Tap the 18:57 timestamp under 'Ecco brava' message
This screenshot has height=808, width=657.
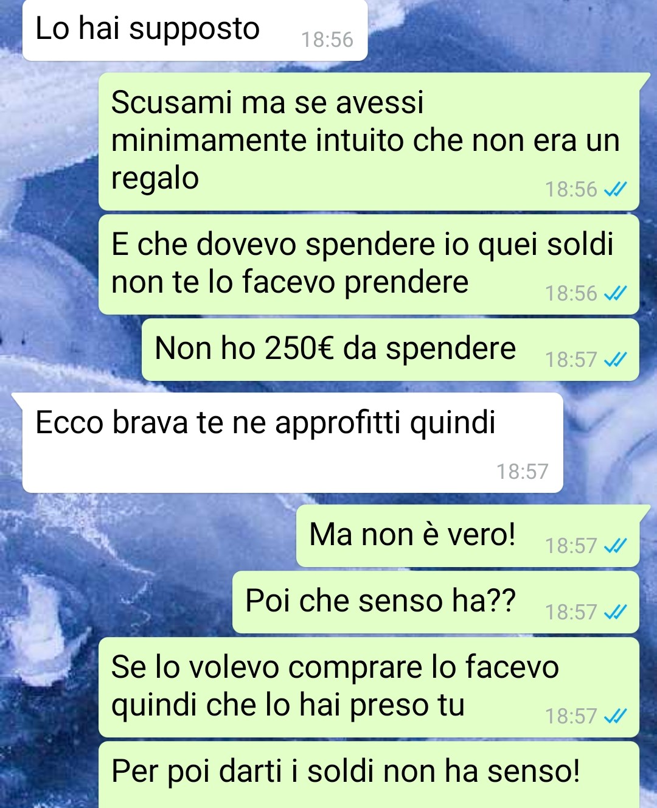pos(523,472)
